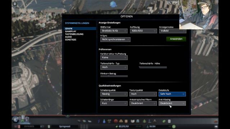Screen dimensions: 230x129
Task: Open the Public Transport bus icon
Action: (138, 121)
